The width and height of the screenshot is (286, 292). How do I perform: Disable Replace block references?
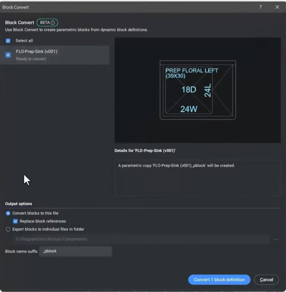15,221
